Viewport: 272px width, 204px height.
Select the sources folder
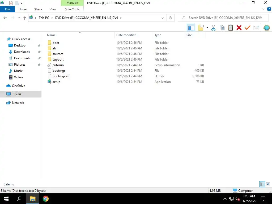(58, 54)
